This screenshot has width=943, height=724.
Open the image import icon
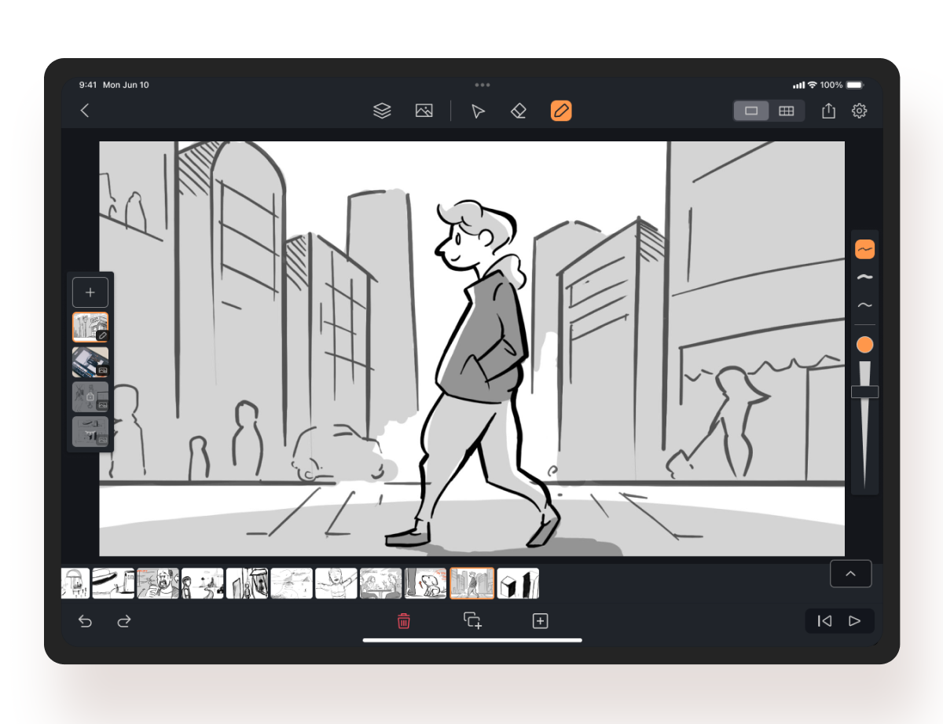coord(424,111)
